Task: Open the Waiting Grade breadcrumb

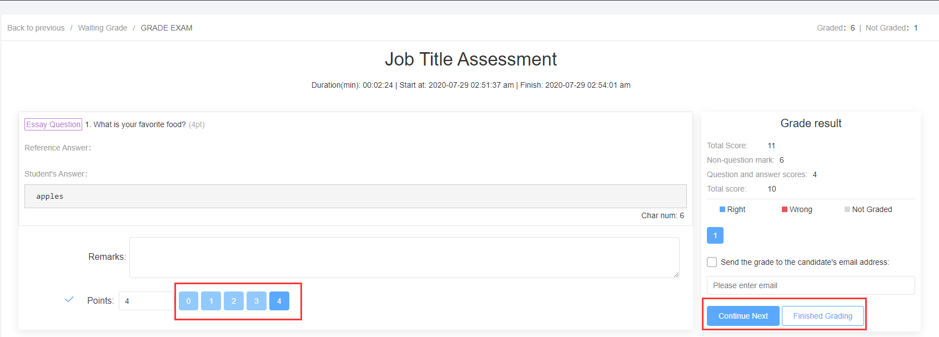Action: (103, 28)
